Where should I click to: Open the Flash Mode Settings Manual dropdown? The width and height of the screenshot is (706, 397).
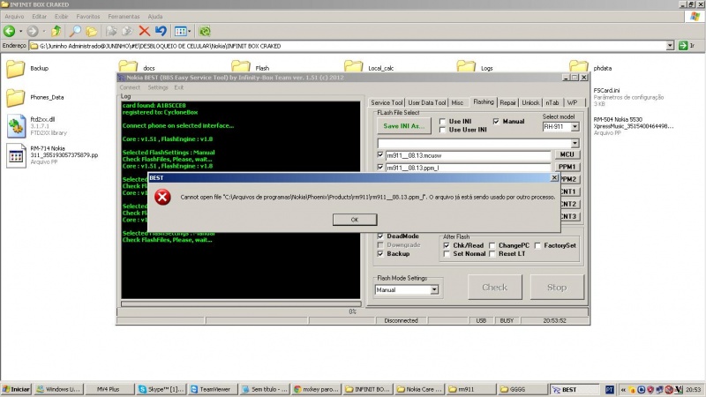click(x=434, y=290)
